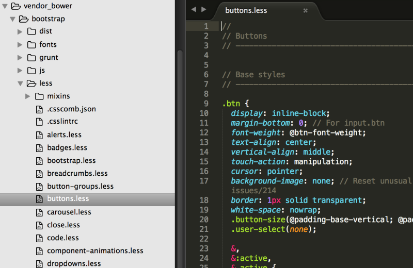Click the buttons.less file icon in sidebar
413x268 pixels.
coord(39,199)
